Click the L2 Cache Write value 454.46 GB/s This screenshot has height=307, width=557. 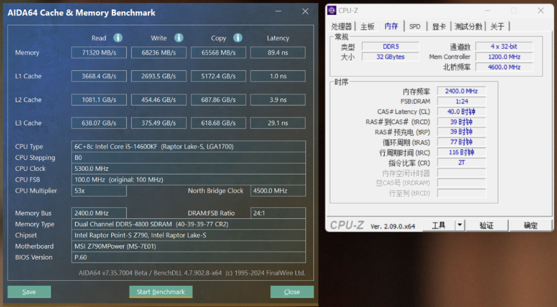tap(159, 100)
